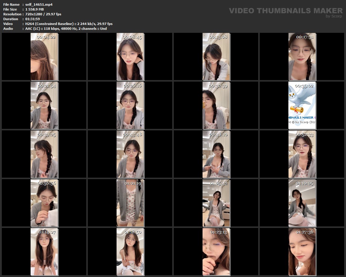Choose the thumbnail at timestamp 00:39:25
Viewport: 346px width, 277px height.
(44, 154)
